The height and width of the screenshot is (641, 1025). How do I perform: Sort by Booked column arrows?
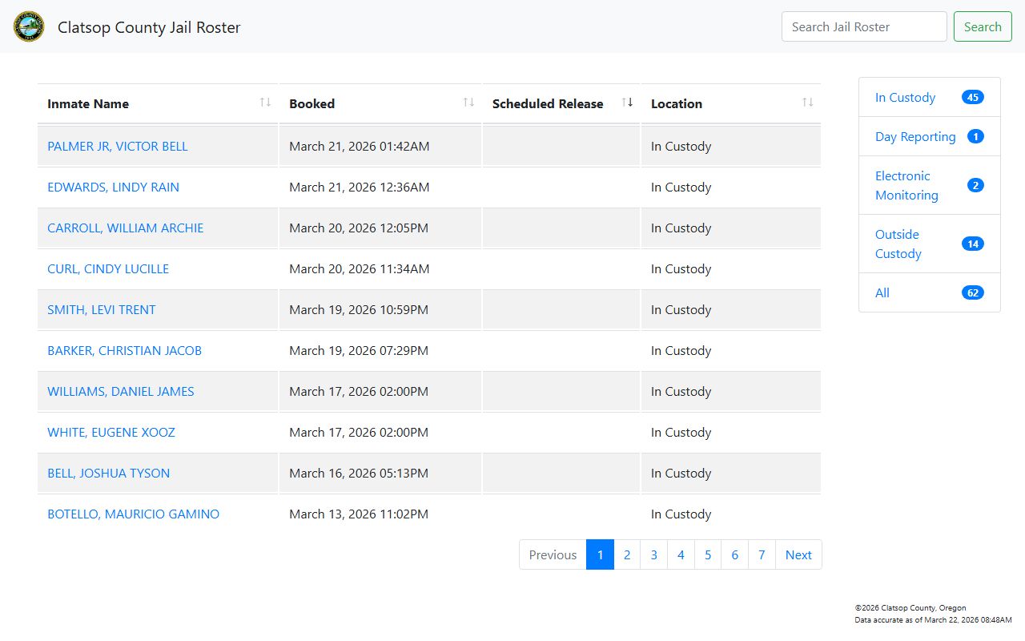pos(468,103)
